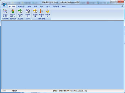Open the 窗口 tab

point(48,7)
